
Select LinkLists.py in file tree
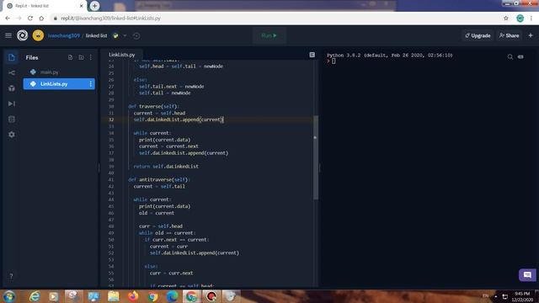click(59, 84)
